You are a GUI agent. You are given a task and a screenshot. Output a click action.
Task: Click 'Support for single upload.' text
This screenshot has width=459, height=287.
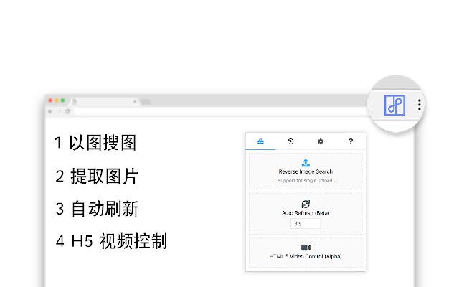tap(306, 180)
